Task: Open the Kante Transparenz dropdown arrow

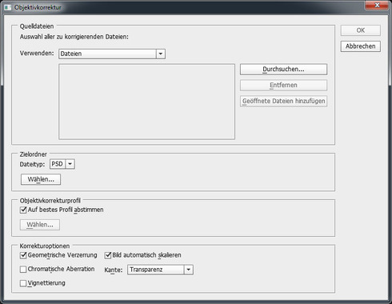Action: (x=189, y=270)
